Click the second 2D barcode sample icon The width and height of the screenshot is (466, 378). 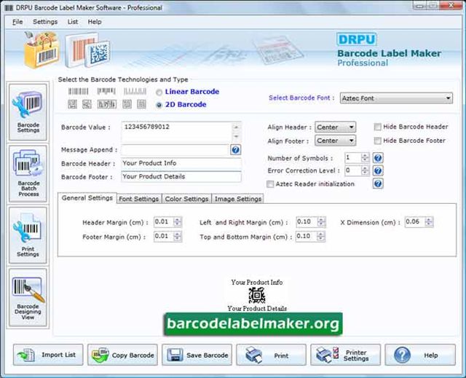click(87, 104)
